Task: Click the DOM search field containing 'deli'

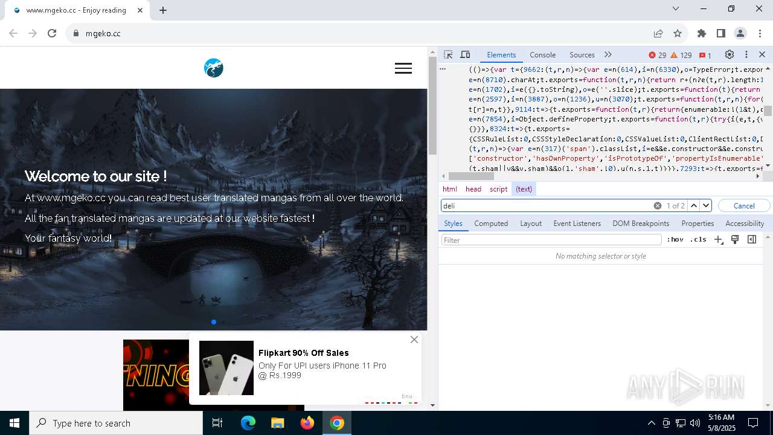Action: (547, 205)
